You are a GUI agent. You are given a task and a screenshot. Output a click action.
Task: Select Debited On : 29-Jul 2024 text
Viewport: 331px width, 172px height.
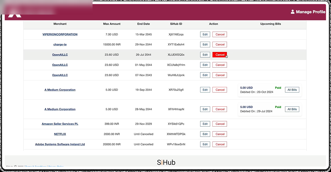click(x=256, y=111)
